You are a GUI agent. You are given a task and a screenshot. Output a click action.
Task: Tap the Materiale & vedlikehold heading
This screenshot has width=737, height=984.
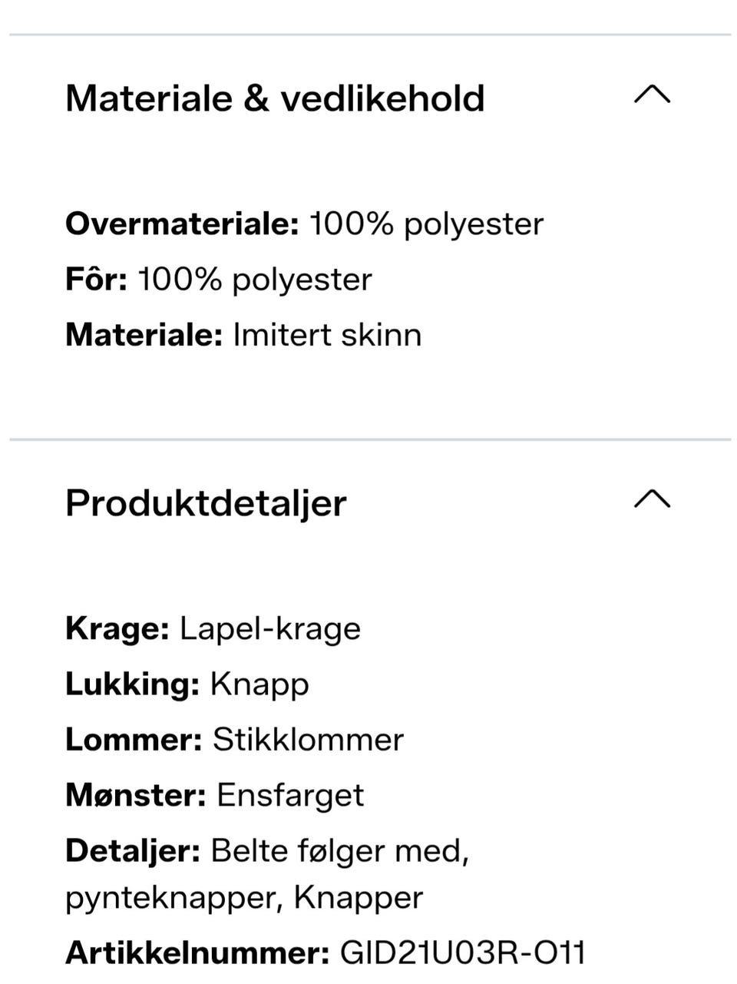point(275,98)
